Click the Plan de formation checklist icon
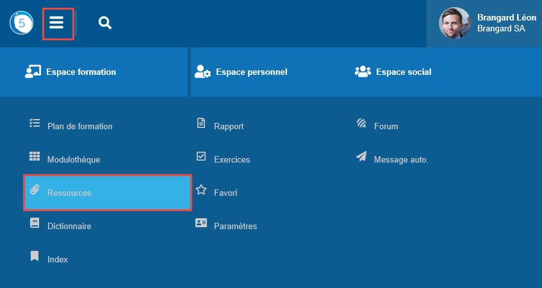The image size is (542, 288). pyautogui.click(x=35, y=124)
